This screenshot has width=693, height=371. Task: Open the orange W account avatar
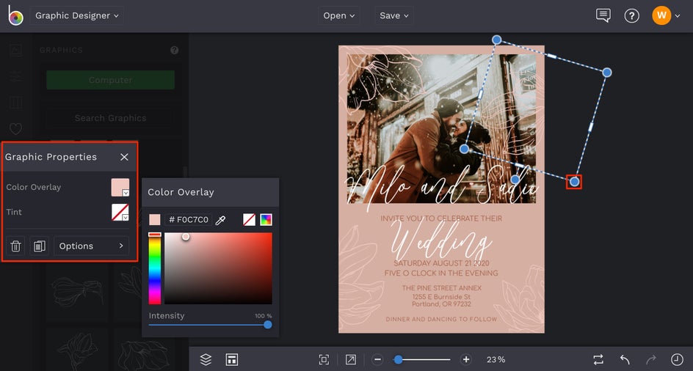[661, 15]
